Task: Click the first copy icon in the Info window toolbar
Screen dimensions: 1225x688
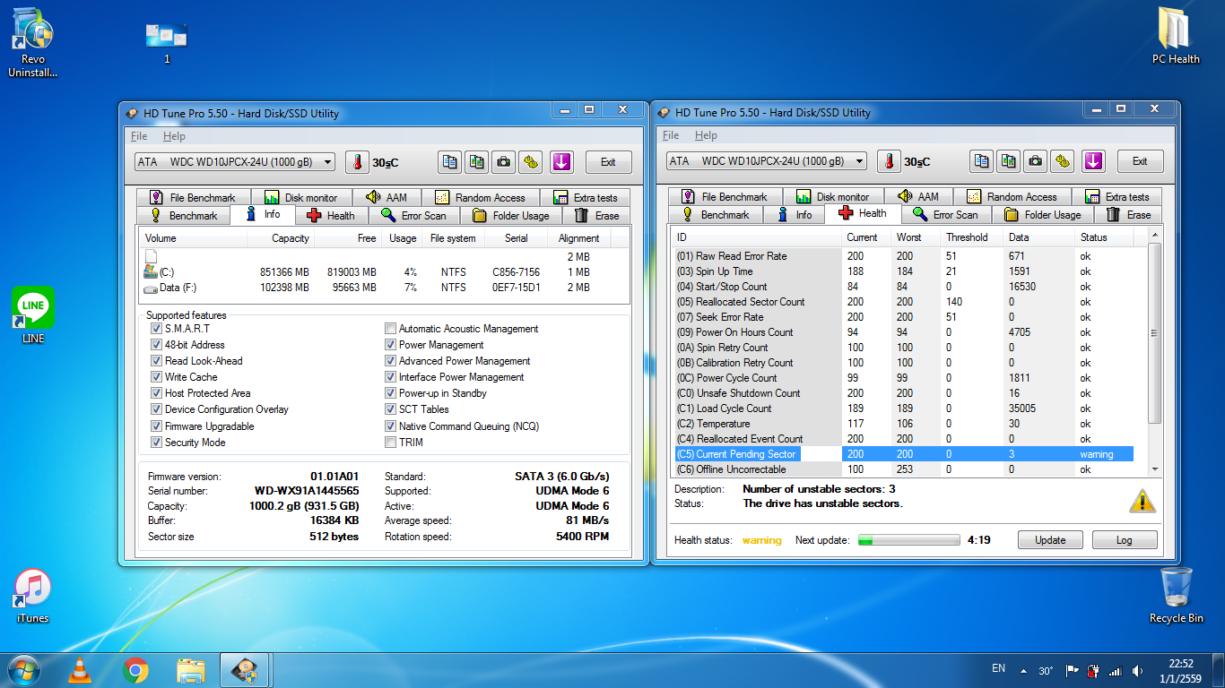Action: (x=450, y=162)
